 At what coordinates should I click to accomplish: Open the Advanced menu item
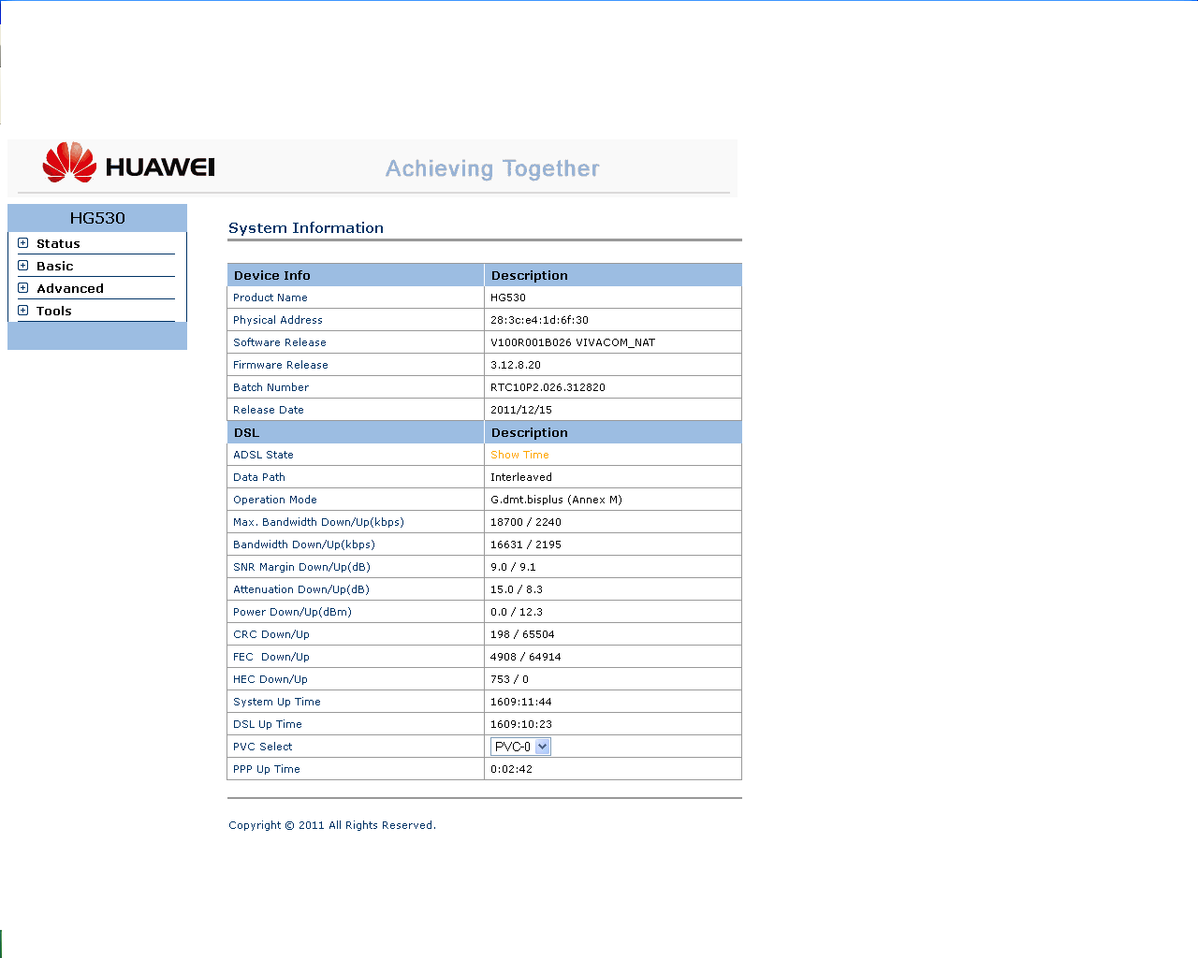70,289
